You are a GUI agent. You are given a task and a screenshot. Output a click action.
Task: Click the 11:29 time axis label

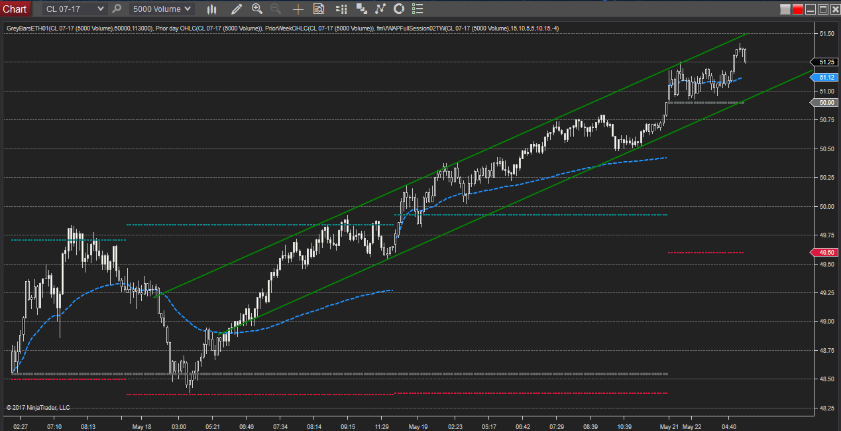[x=382, y=426]
